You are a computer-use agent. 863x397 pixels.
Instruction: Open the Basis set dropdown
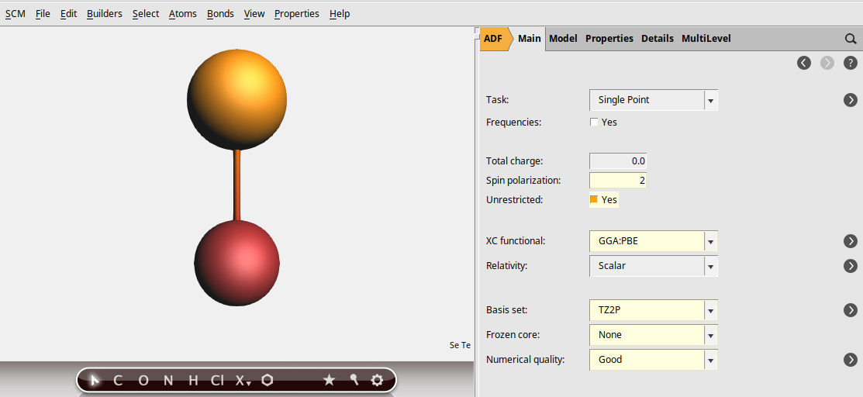pos(710,310)
